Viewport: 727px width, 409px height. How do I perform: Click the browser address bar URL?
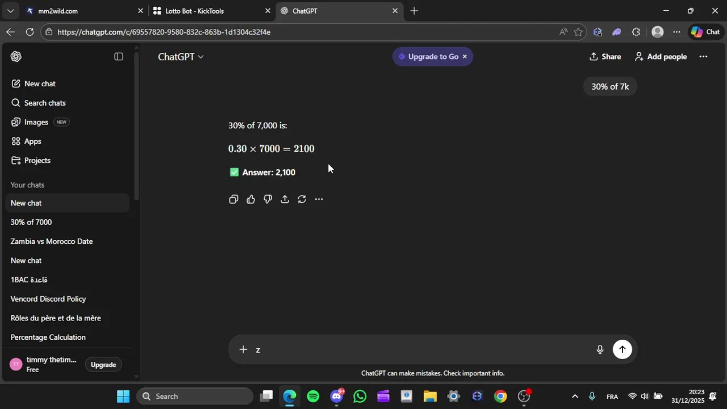[x=164, y=32]
